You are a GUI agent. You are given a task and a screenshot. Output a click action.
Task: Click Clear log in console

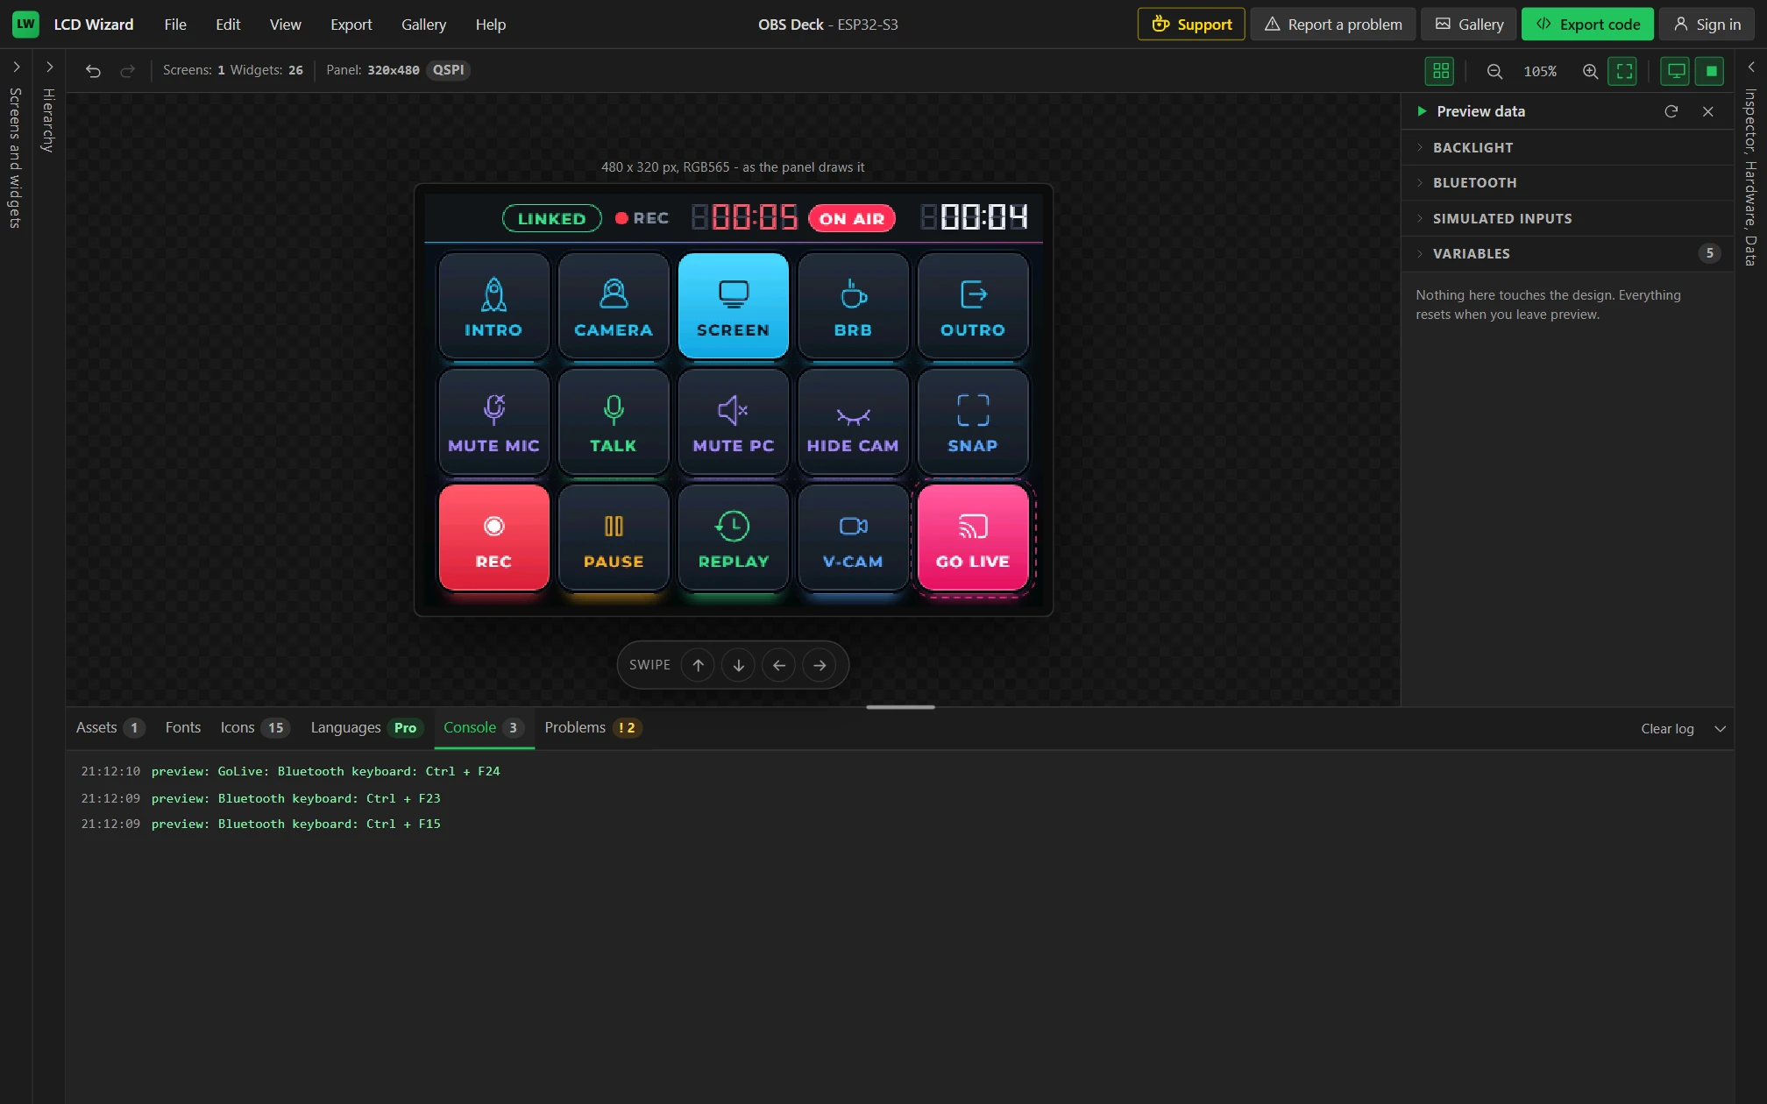[x=1667, y=729]
